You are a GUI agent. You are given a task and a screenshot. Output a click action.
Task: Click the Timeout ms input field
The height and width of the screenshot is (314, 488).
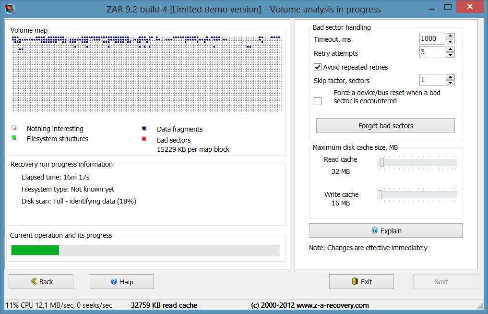(x=432, y=38)
